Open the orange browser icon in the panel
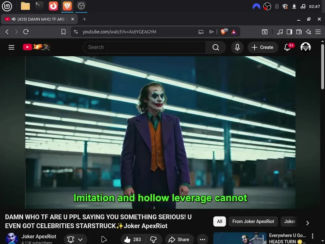This screenshot has height=244, width=325. (53, 6)
